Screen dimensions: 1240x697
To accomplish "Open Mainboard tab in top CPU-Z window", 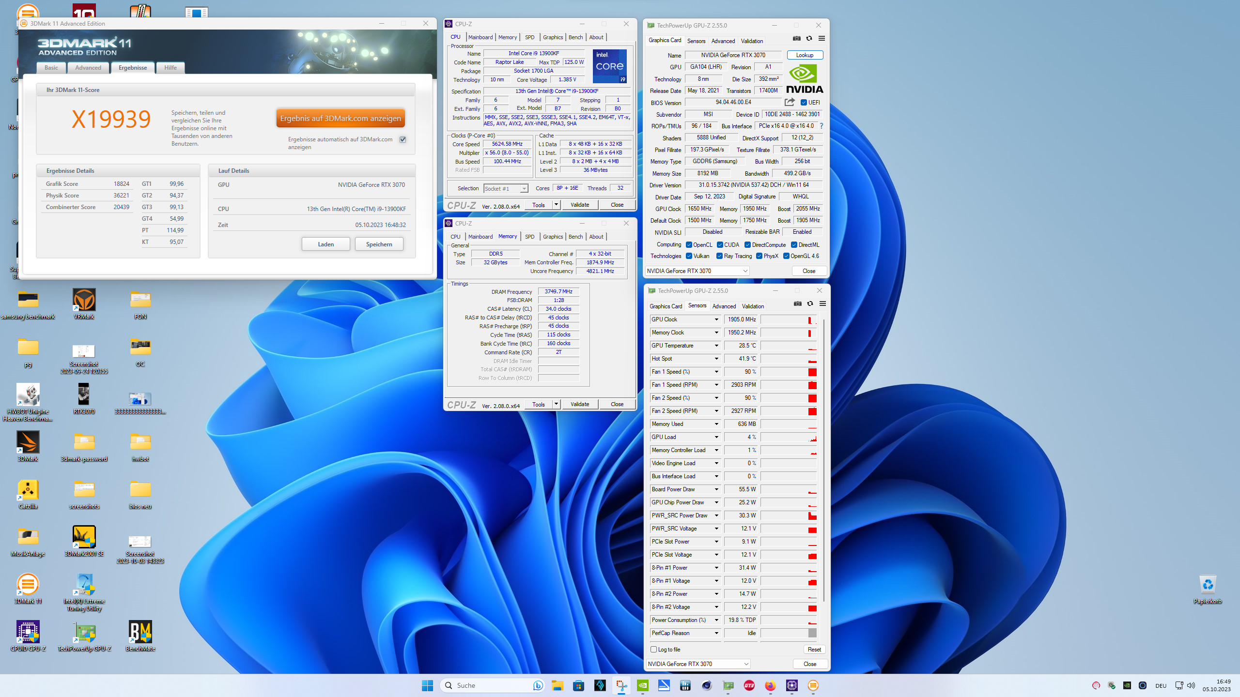I will coord(480,37).
